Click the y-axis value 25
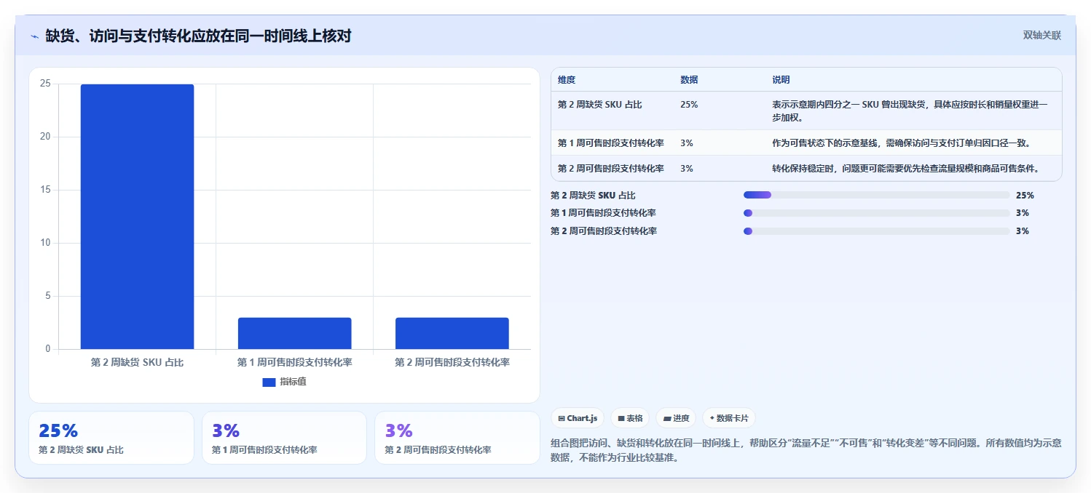 45,84
